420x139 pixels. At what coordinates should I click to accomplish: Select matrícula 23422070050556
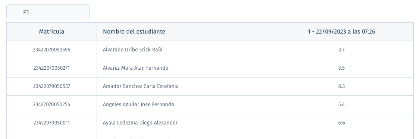tap(52, 50)
